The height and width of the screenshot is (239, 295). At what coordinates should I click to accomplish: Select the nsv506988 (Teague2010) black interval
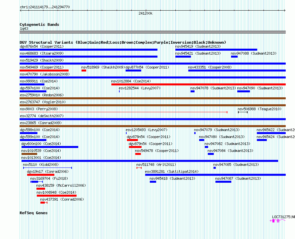pyautogui.click(x=243, y=112)
